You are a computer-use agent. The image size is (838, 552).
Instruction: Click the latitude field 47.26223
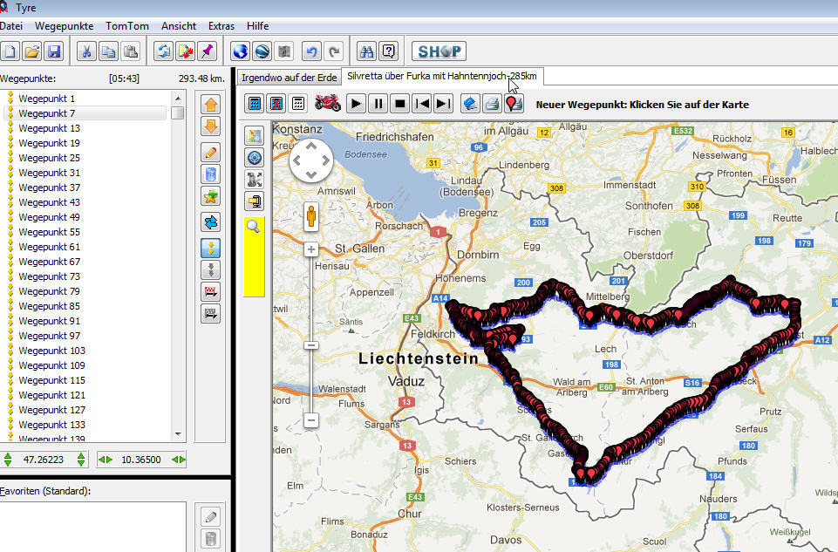click(x=44, y=460)
